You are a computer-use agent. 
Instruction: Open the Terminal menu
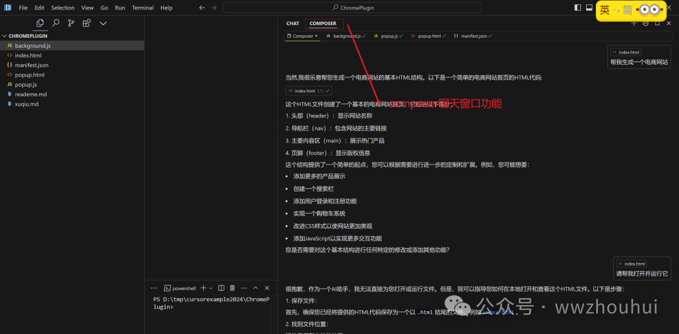(143, 8)
